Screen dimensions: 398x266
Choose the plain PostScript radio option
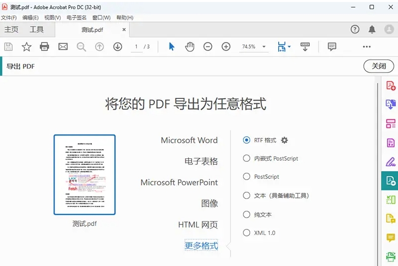246,176
